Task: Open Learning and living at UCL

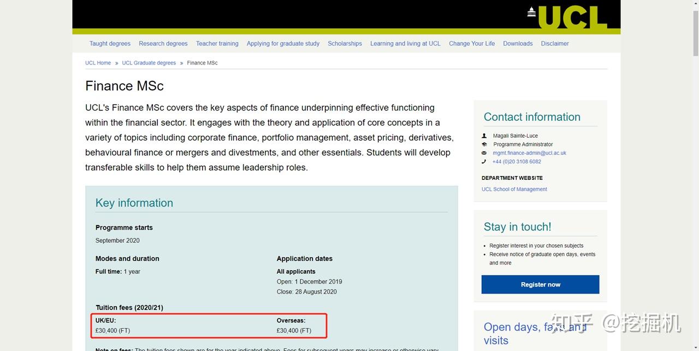Action: (x=405, y=44)
